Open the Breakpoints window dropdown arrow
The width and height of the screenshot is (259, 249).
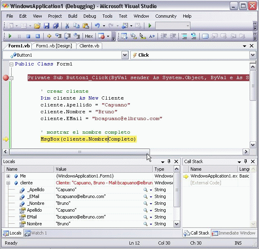coord(108,36)
